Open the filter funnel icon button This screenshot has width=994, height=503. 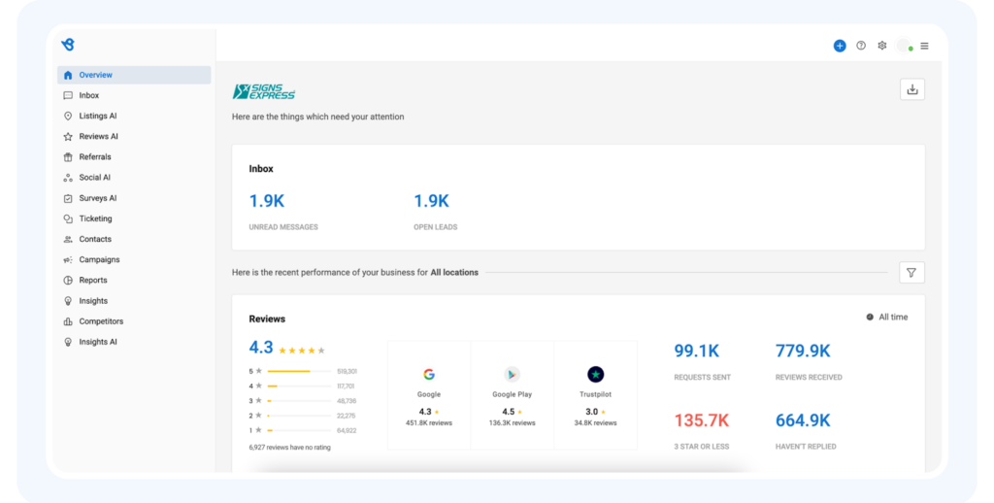tap(911, 273)
